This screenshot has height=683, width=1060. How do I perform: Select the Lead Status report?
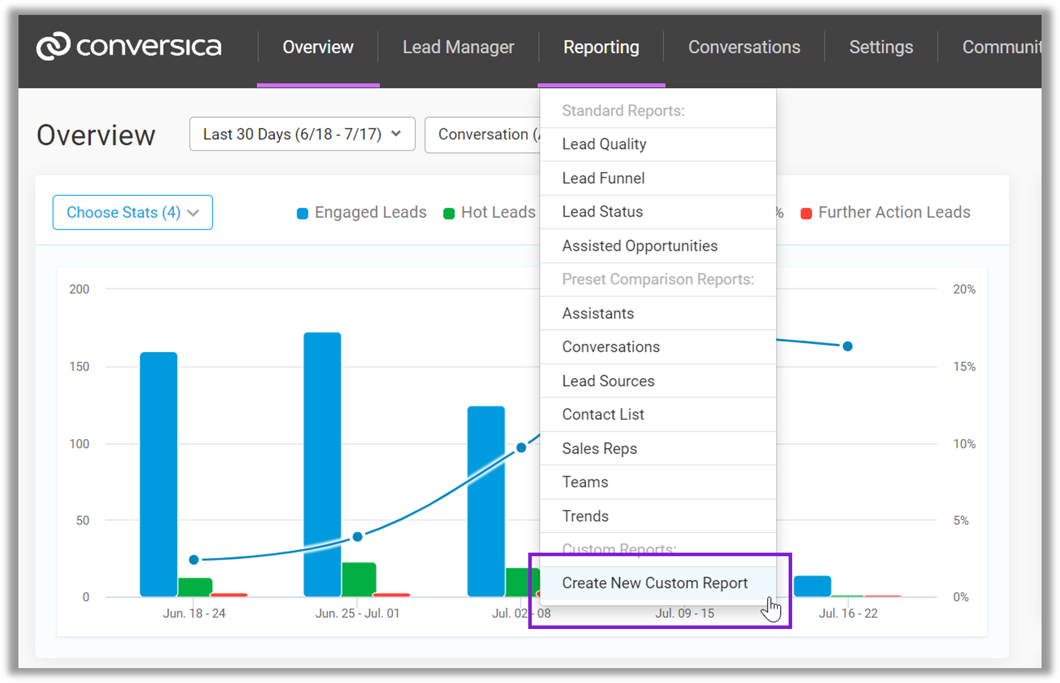(x=658, y=212)
